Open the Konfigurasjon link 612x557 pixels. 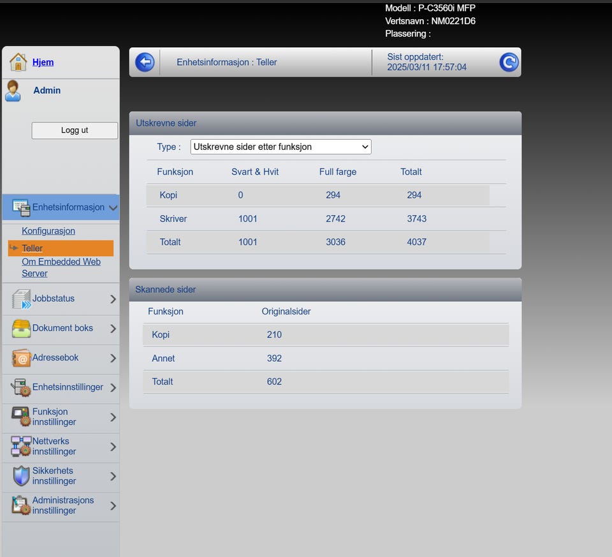click(48, 231)
